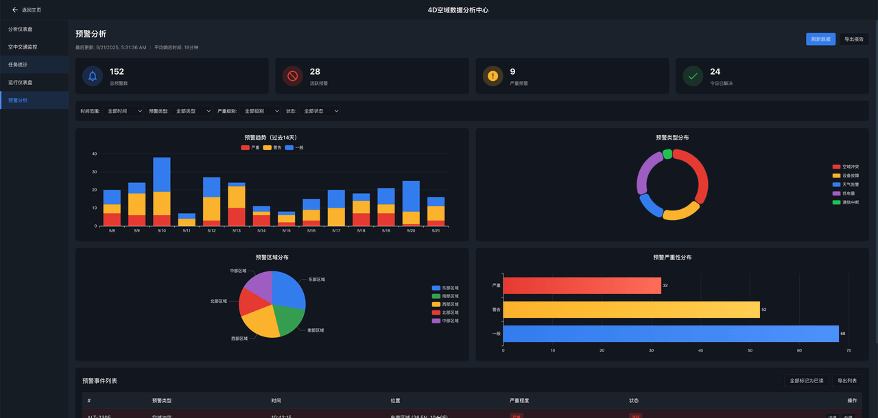This screenshot has width=878, height=418.
Task: Open the 预警类型 dropdown
Action: 193,111
